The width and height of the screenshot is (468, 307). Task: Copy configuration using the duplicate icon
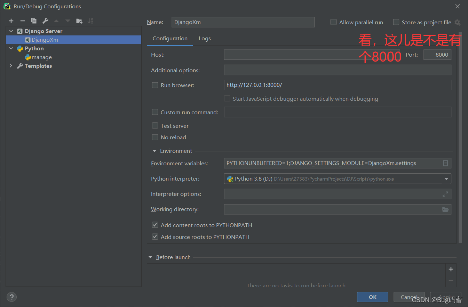click(x=34, y=21)
